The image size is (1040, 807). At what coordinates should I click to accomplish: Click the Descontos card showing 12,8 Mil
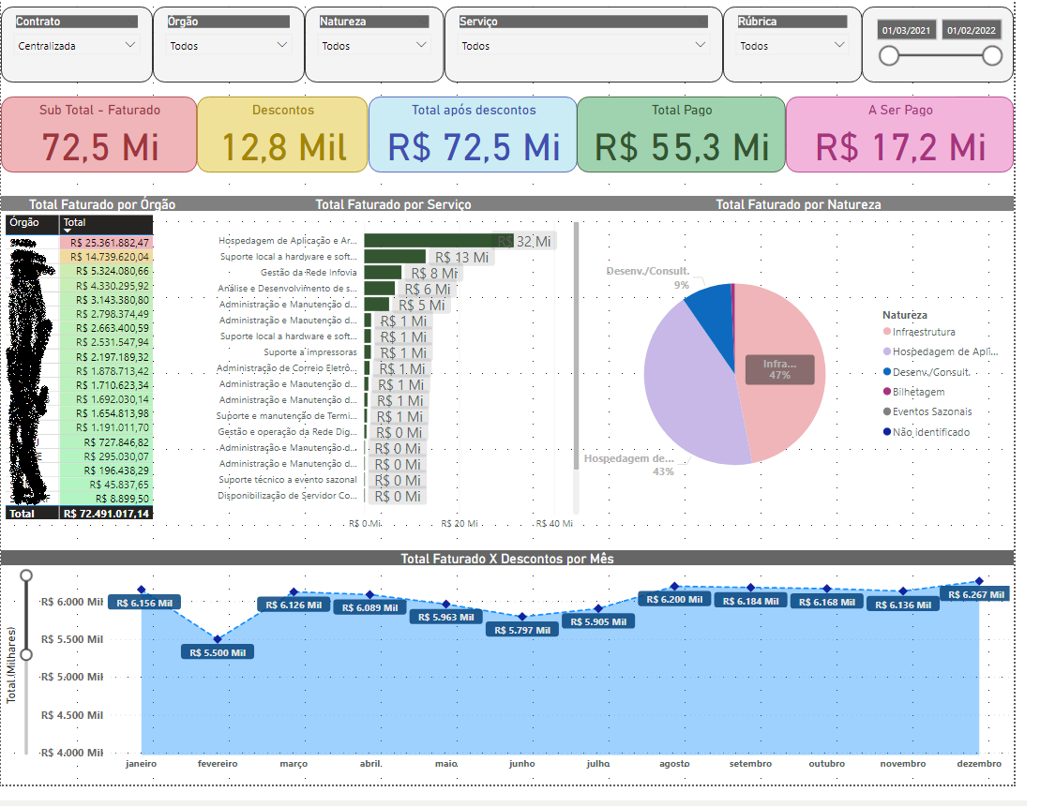click(x=282, y=135)
